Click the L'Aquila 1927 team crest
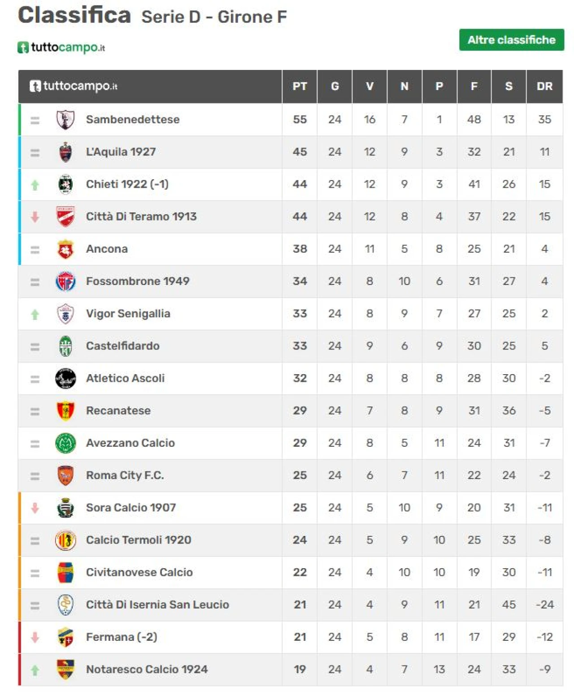 coord(65,152)
